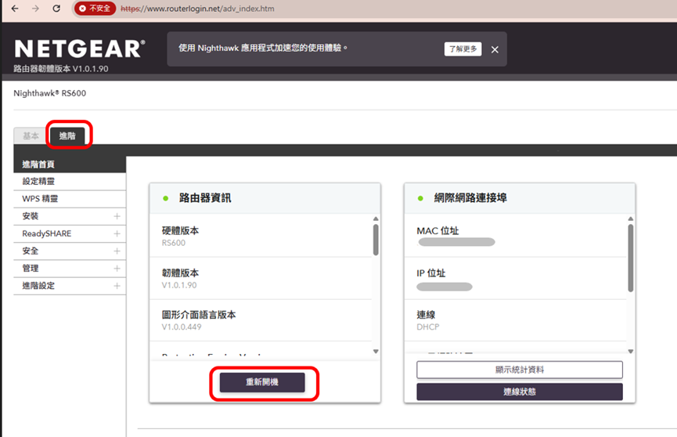Dismiss the Nighthawk app banner with X
The width and height of the screenshot is (677, 437).
point(495,49)
